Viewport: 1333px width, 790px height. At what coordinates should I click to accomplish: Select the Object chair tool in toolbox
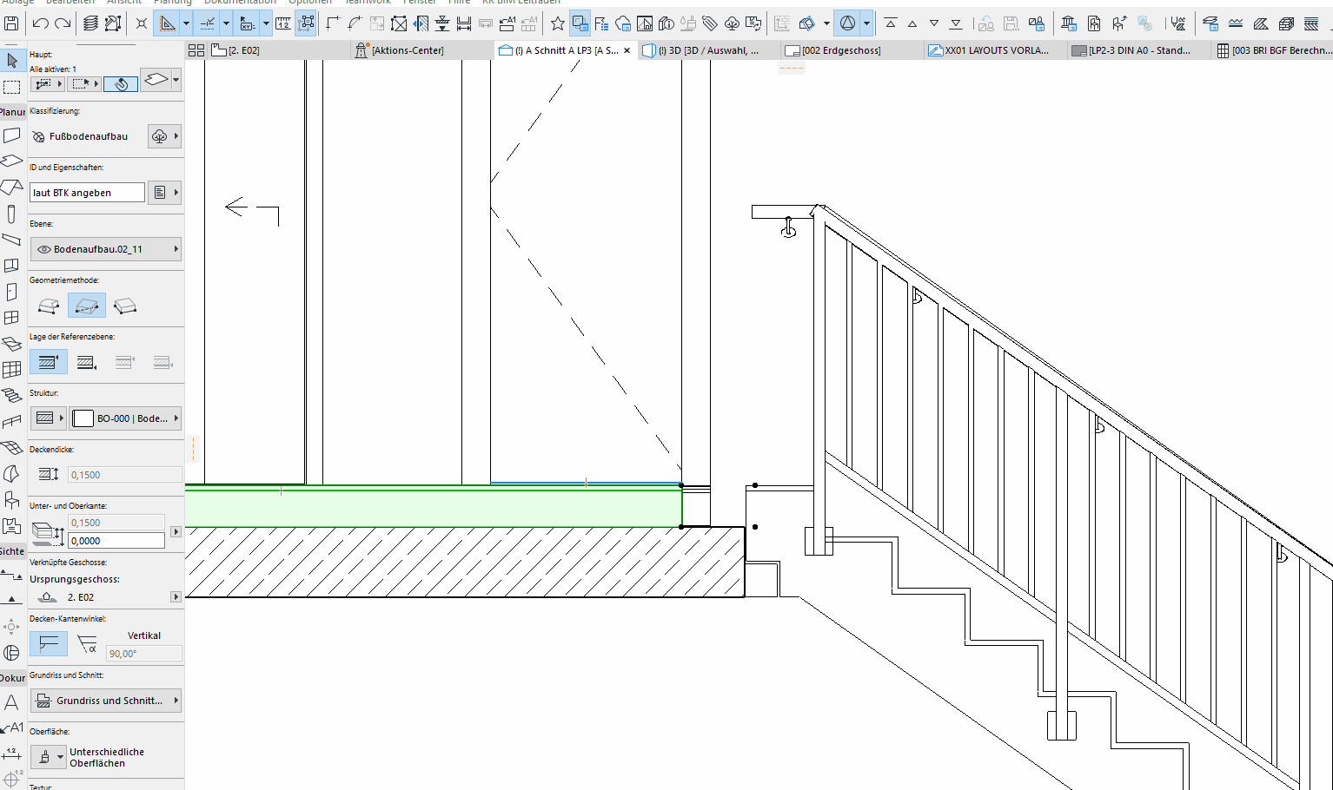pyautogui.click(x=11, y=500)
